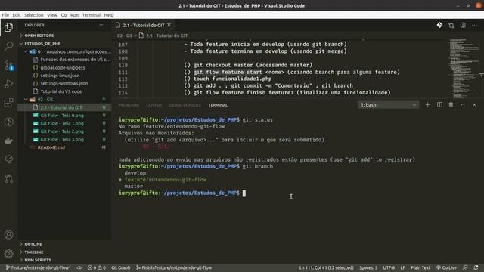Click the feature/entendendo-git-flow branch in status bar
484x272 pixels.
click(39, 267)
